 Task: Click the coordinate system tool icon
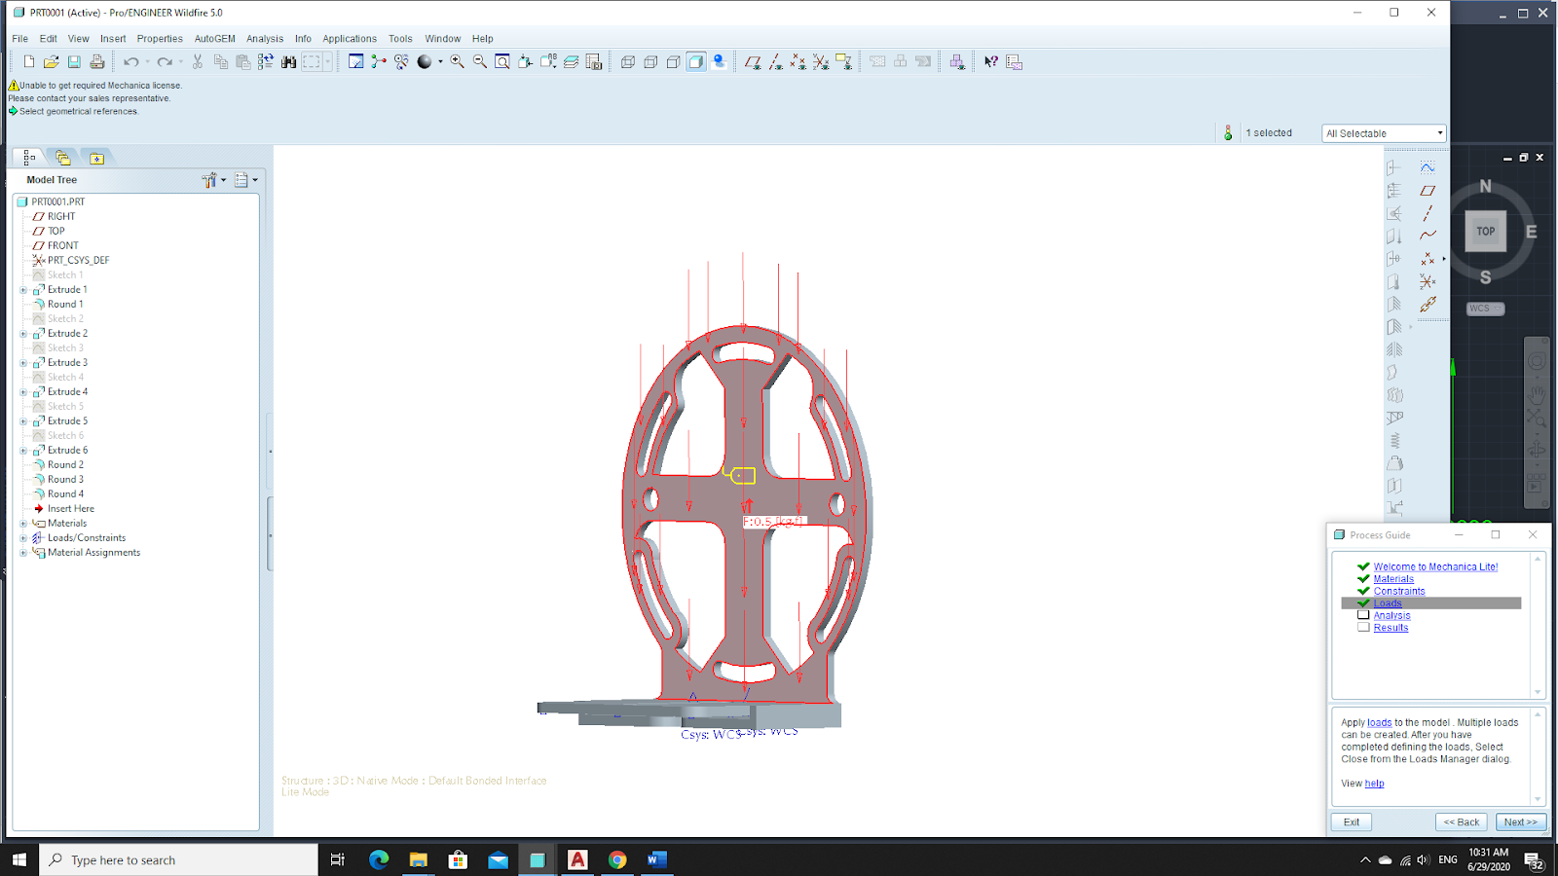pos(1428,282)
